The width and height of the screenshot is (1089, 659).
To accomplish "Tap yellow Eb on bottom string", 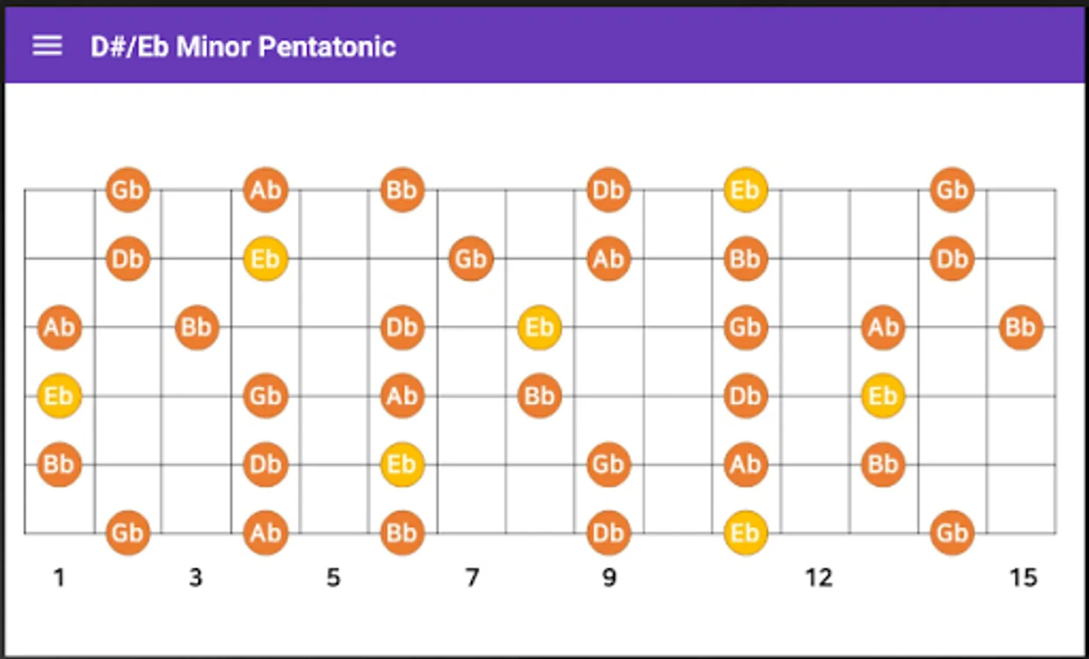I will (745, 532).
